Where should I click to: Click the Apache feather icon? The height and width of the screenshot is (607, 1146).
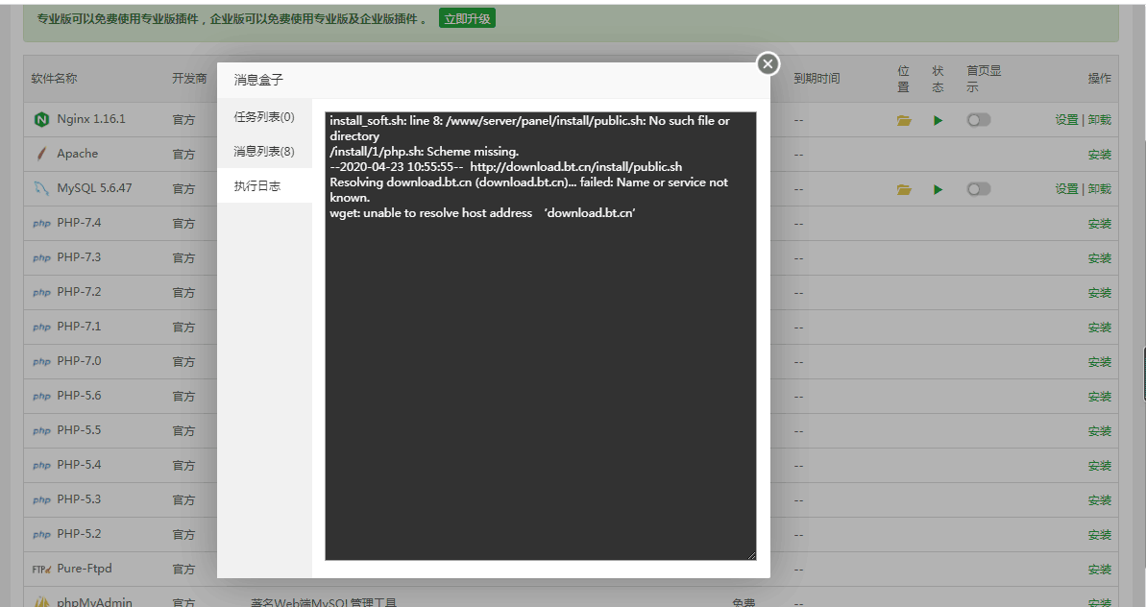pos(41,154)
